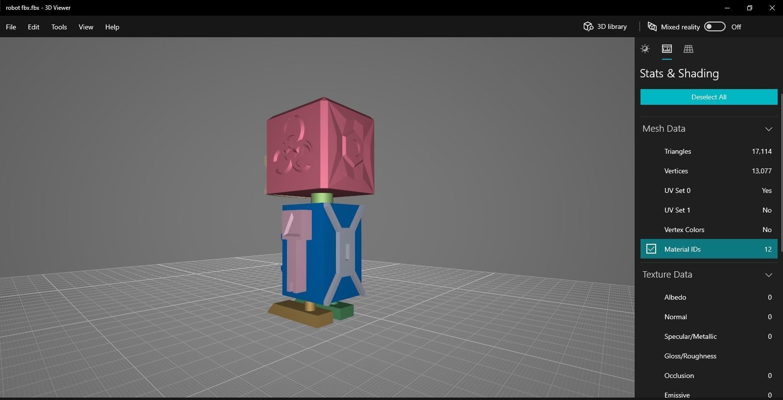783x400 pixels.
Task: Open the Environment & Lighting tab icon
Action: (645, 48)
